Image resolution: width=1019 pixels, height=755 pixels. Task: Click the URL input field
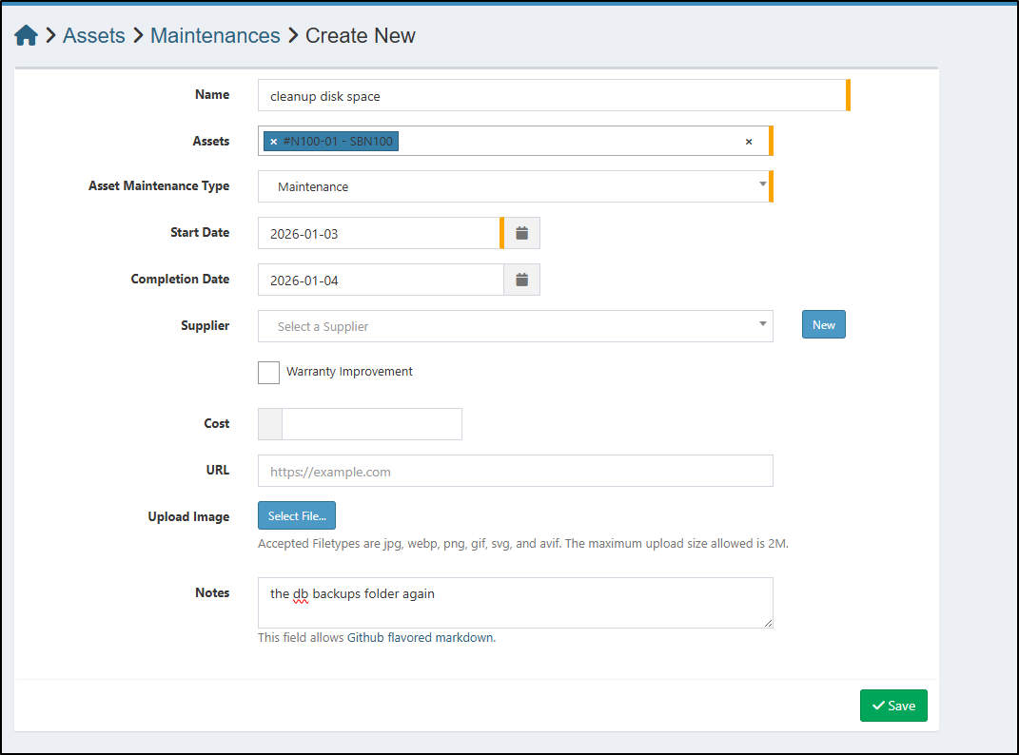(515, 471)
